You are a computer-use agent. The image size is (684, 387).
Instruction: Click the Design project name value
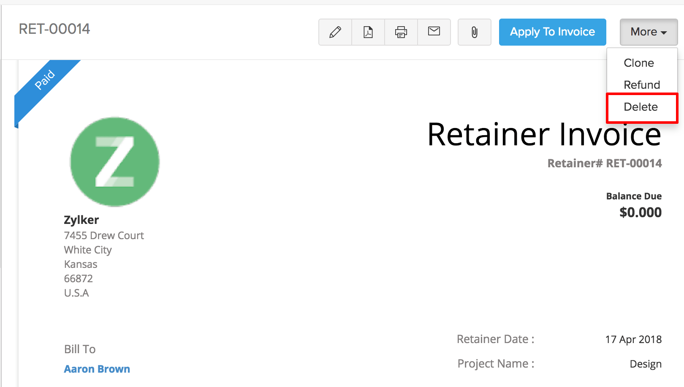[646, 364]
